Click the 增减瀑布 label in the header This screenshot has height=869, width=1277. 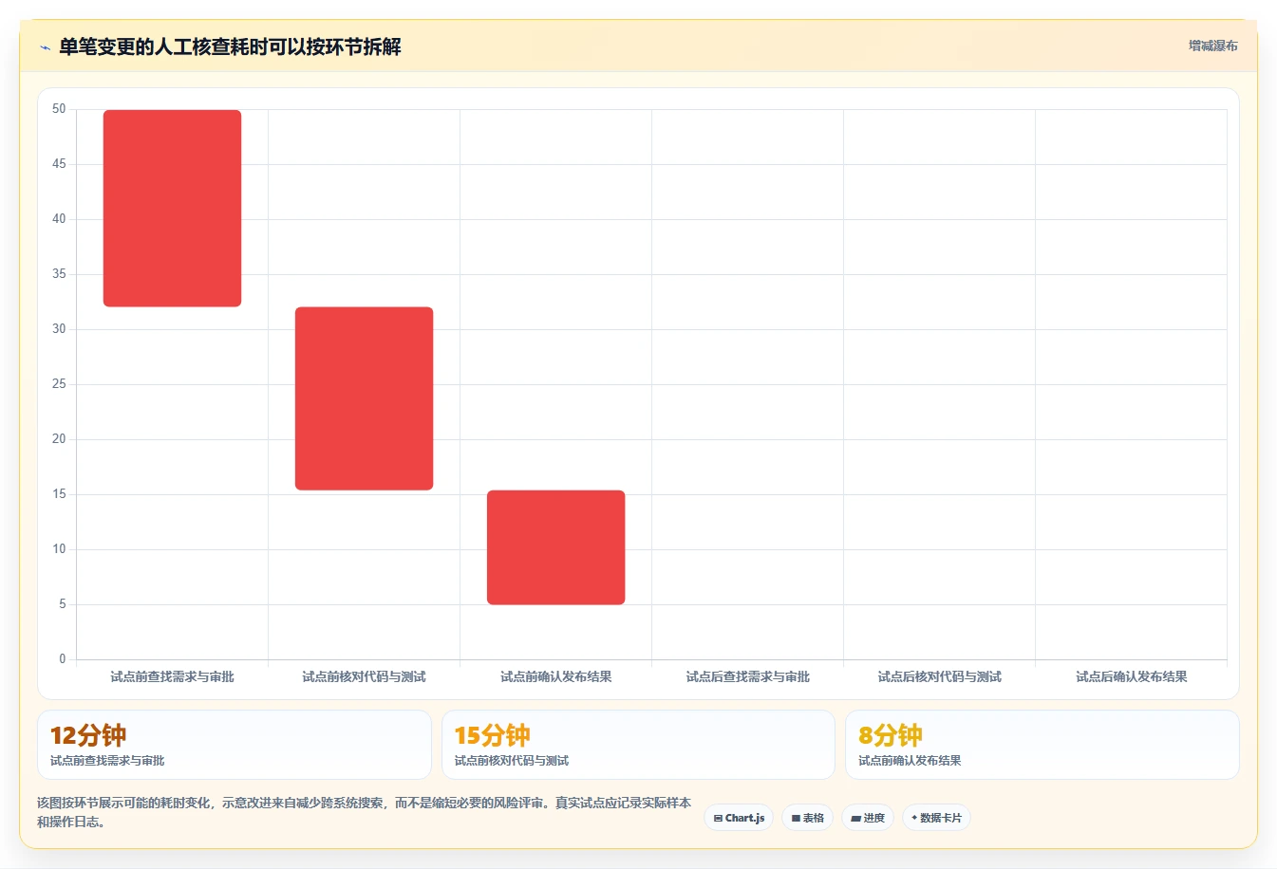pos(1212,46)
